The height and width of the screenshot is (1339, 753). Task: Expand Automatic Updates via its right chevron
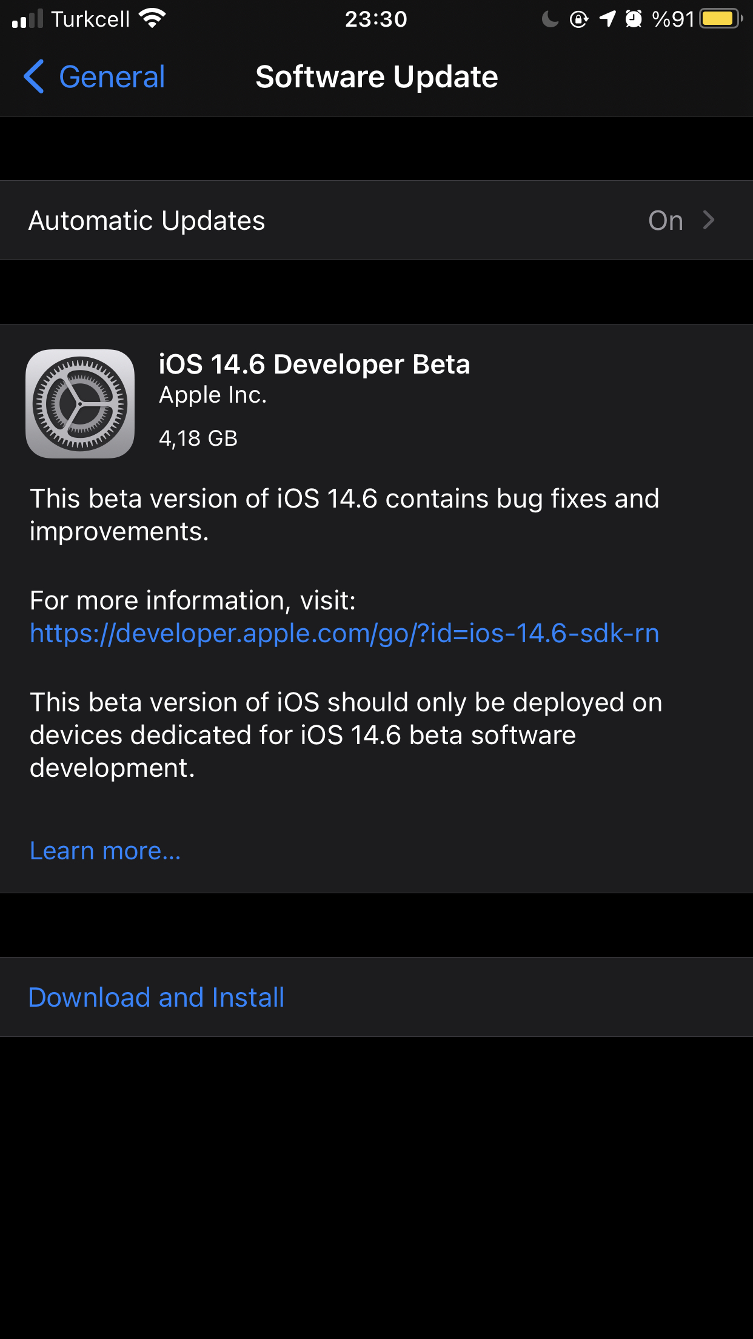[x=708, y=220]
